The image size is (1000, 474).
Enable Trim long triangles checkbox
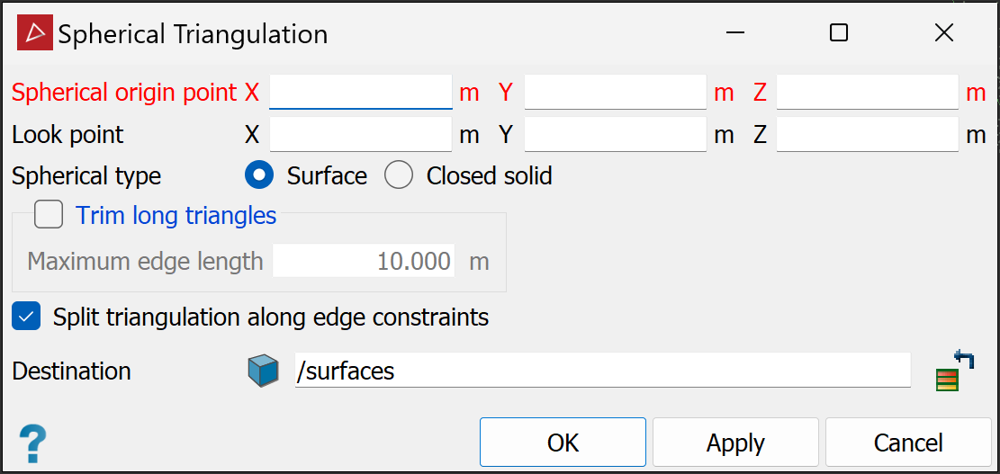49,215
